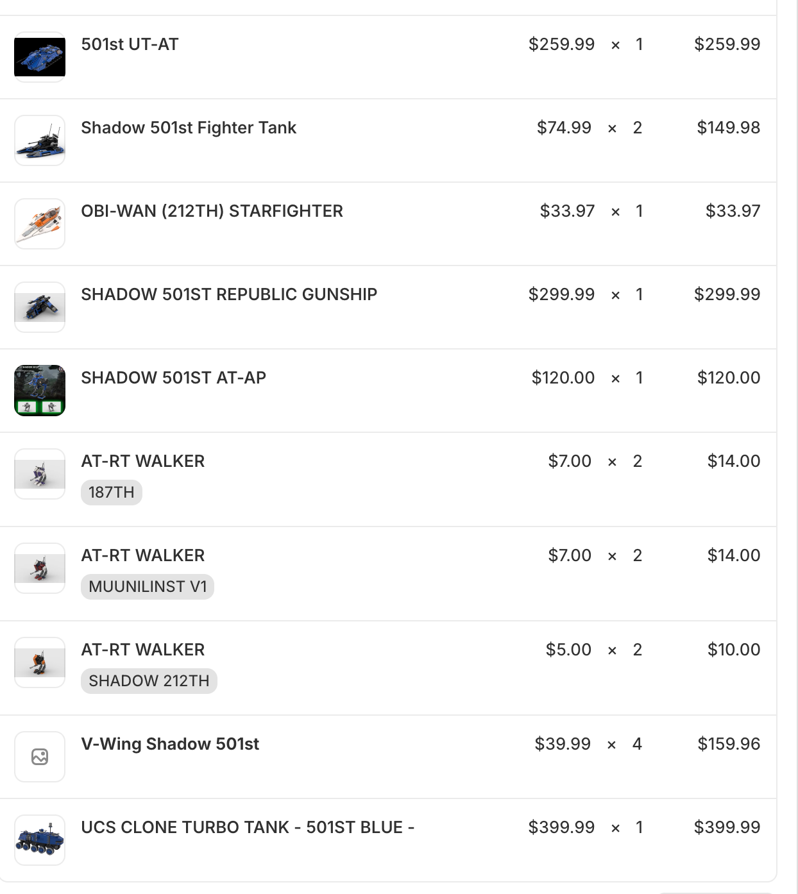Screen dimensions: 798x894
Task: Click the MUUNILINST V1 variant badge
Action: [148, 587]
